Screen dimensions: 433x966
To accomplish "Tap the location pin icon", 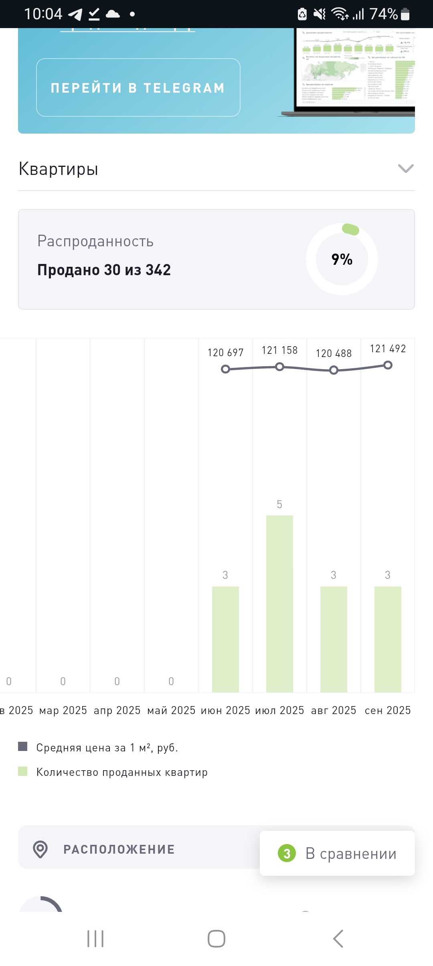I will (x=40, y=849).
